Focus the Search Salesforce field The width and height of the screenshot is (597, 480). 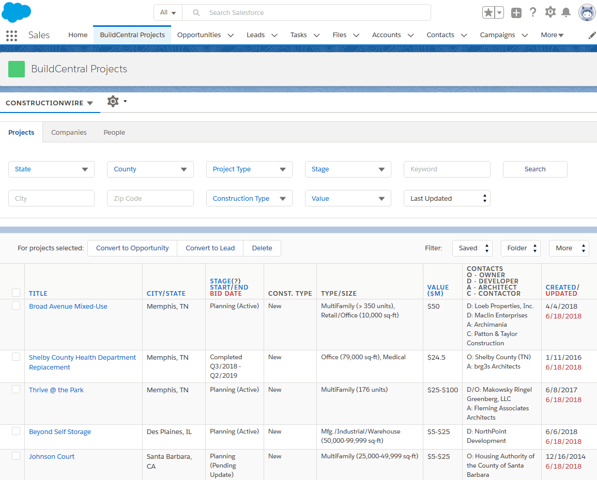click(307, 12)
